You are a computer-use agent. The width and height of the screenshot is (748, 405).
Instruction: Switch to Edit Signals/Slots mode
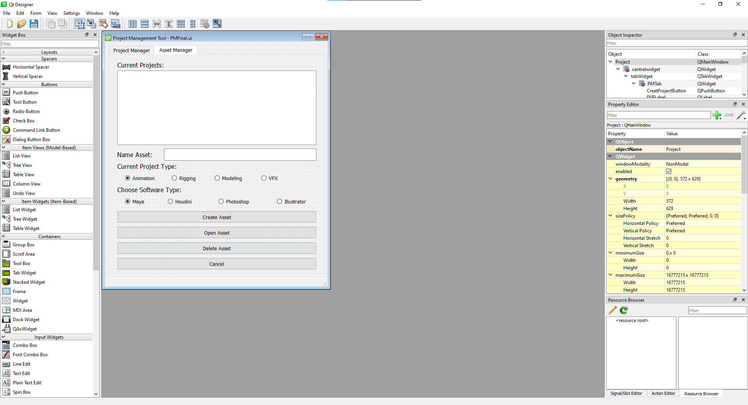(x=91, y=24)
